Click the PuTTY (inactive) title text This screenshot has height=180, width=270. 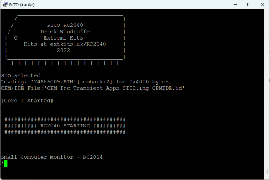click(x=22, y=5)
